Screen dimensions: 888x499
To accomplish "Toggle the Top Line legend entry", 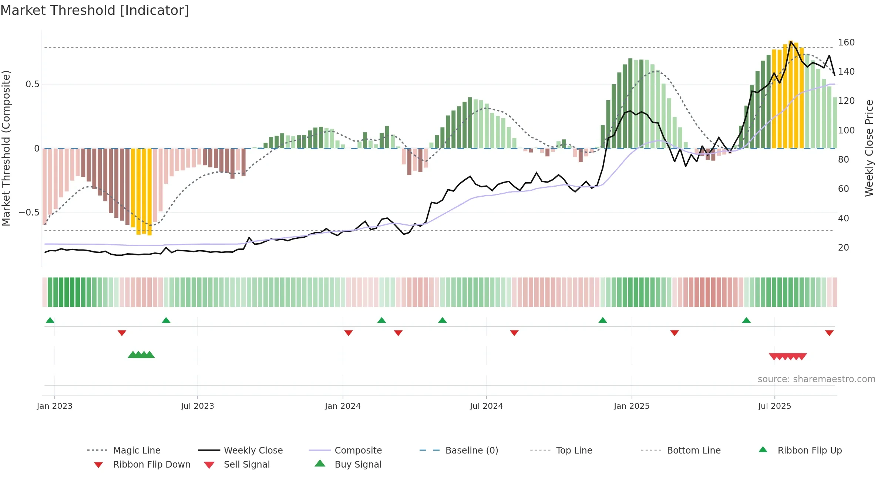I will [x=561, y=450].
